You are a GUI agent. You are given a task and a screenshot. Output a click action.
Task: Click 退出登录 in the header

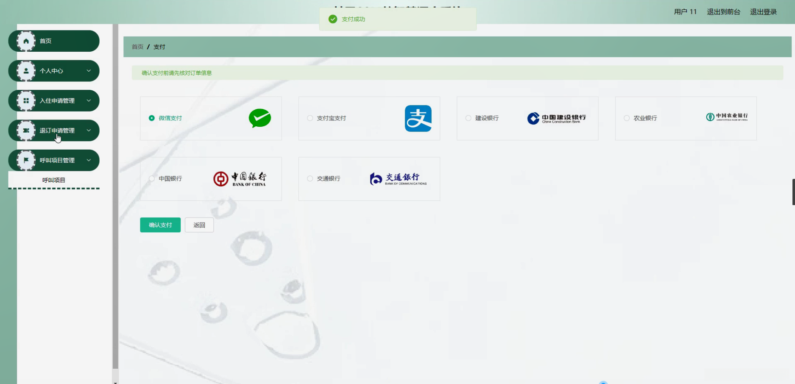(763, 12)
